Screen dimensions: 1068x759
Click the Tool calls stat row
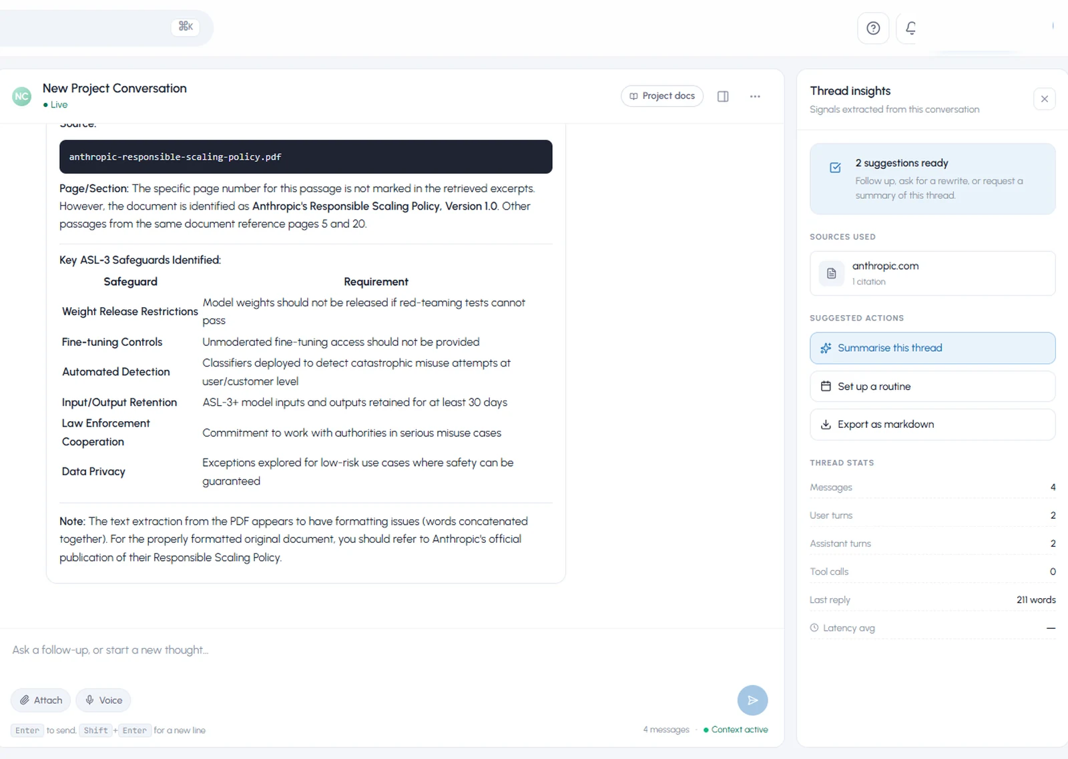932,572
